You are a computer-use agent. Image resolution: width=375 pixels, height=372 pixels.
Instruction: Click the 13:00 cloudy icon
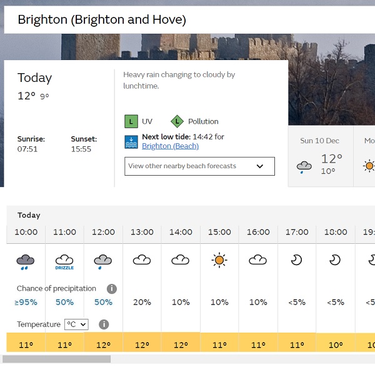(142, 260)
